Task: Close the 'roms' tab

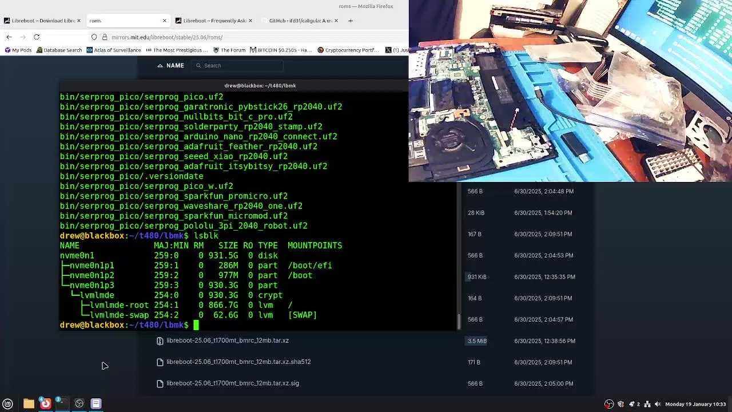Action: (x=165, y=21)
